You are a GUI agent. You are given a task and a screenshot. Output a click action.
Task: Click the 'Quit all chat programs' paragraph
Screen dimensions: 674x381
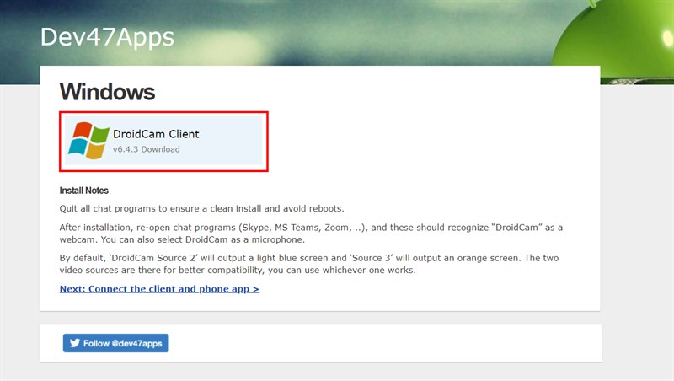coord(202,208)
